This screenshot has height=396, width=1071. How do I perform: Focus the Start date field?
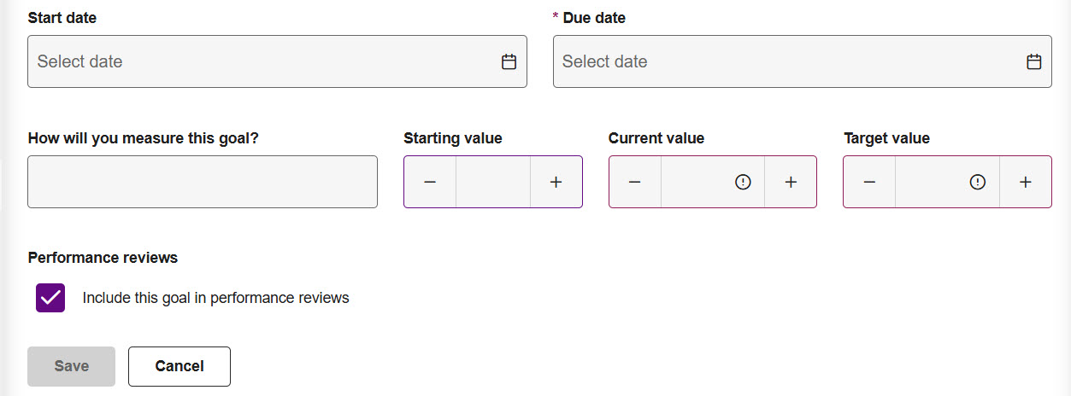click(x=256, y=61)
